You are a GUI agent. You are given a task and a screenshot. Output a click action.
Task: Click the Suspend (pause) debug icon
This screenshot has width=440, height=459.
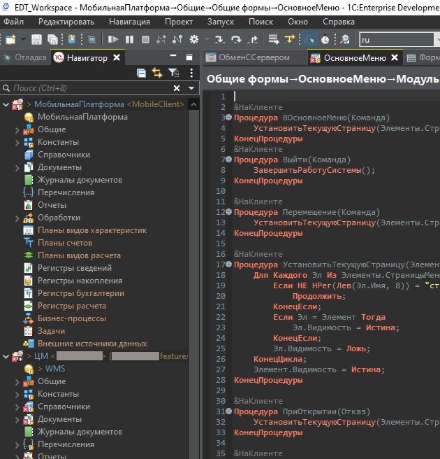(130, 39)
